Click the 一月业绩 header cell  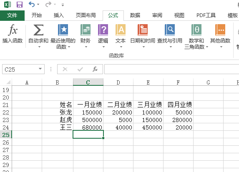[88, 105]
